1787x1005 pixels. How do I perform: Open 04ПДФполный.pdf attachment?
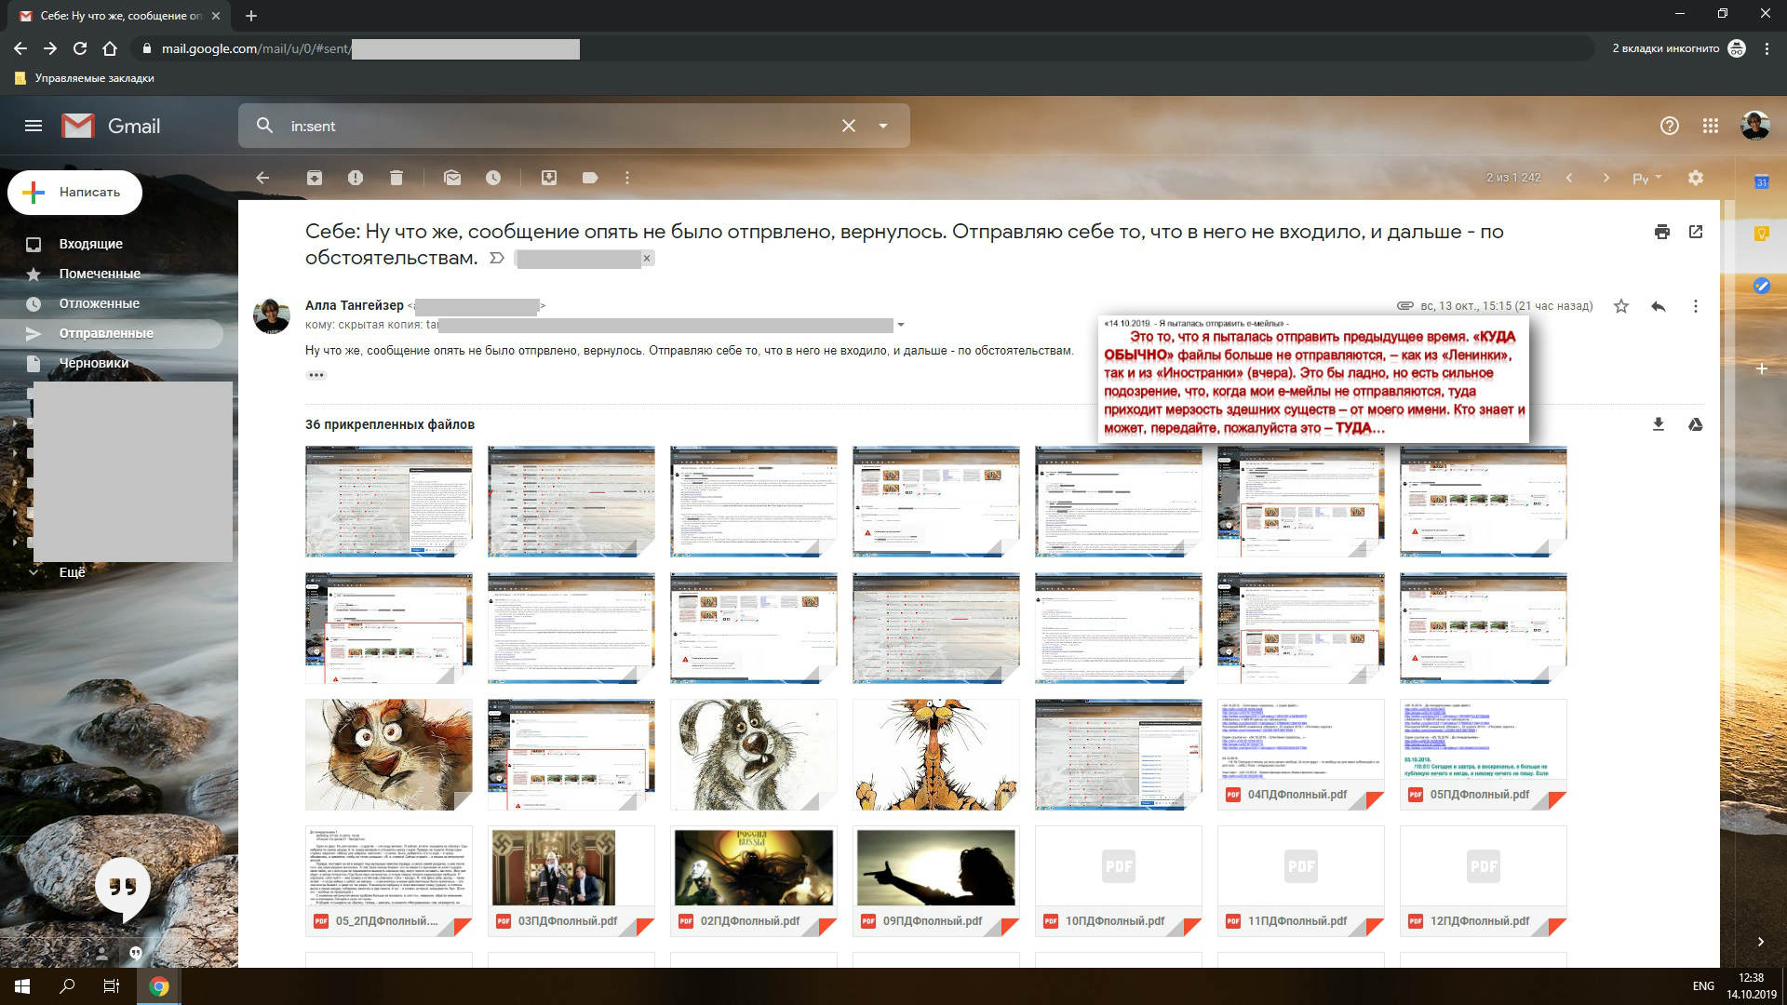(1300, 755)
